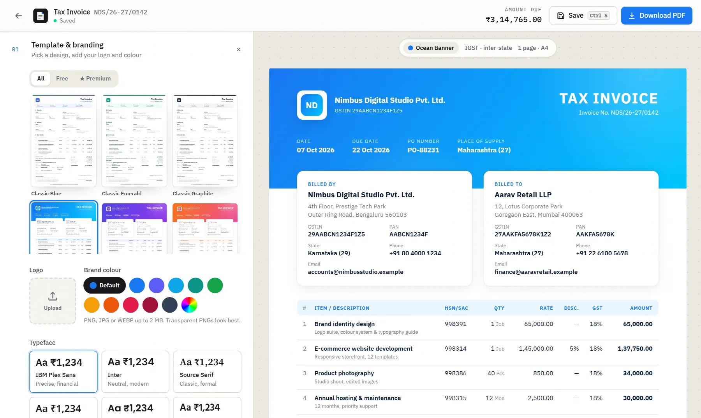
Task: Choose the orange-pink banner template thumbnail
Action: pos(205,229)
